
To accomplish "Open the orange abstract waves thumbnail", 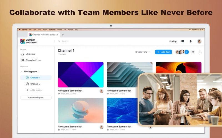I will point(178,67).
